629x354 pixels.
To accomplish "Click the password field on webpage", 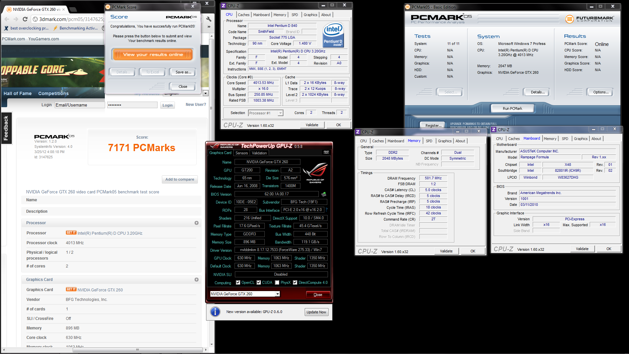I will tap(132, 105).
